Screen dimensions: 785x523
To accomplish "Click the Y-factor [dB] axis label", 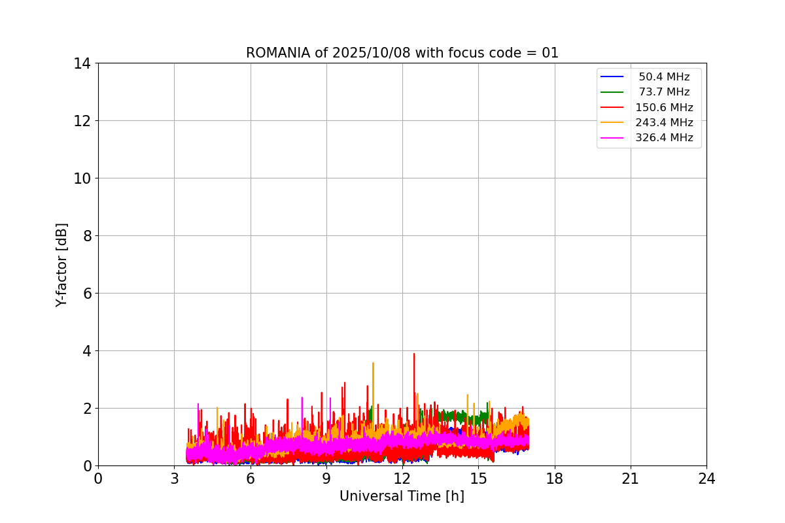I will point(61,265).
